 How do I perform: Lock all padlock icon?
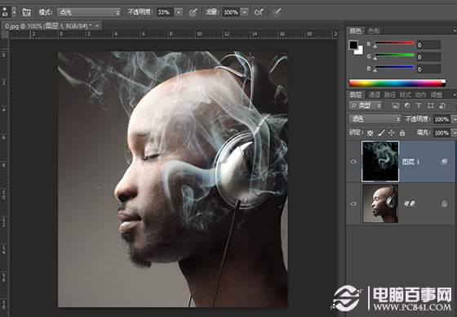click(402, 133)
